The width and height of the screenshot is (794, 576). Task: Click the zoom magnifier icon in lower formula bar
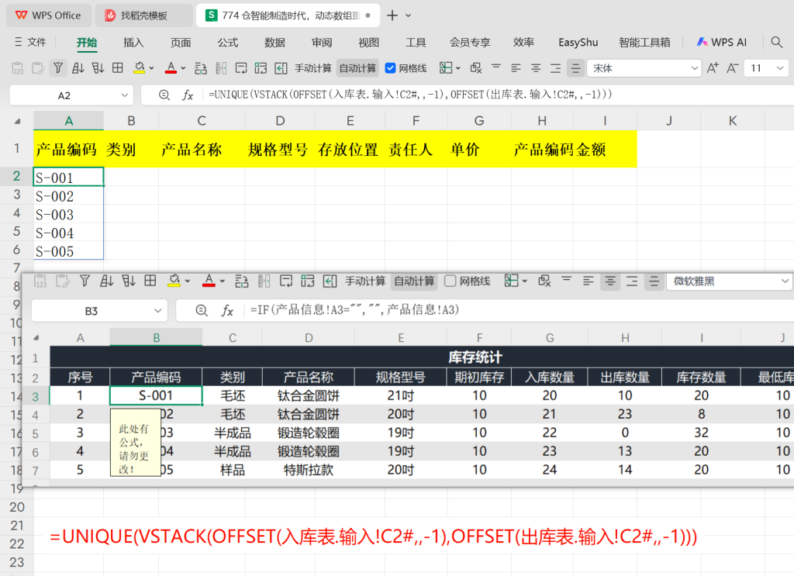[x=202, y=311]
